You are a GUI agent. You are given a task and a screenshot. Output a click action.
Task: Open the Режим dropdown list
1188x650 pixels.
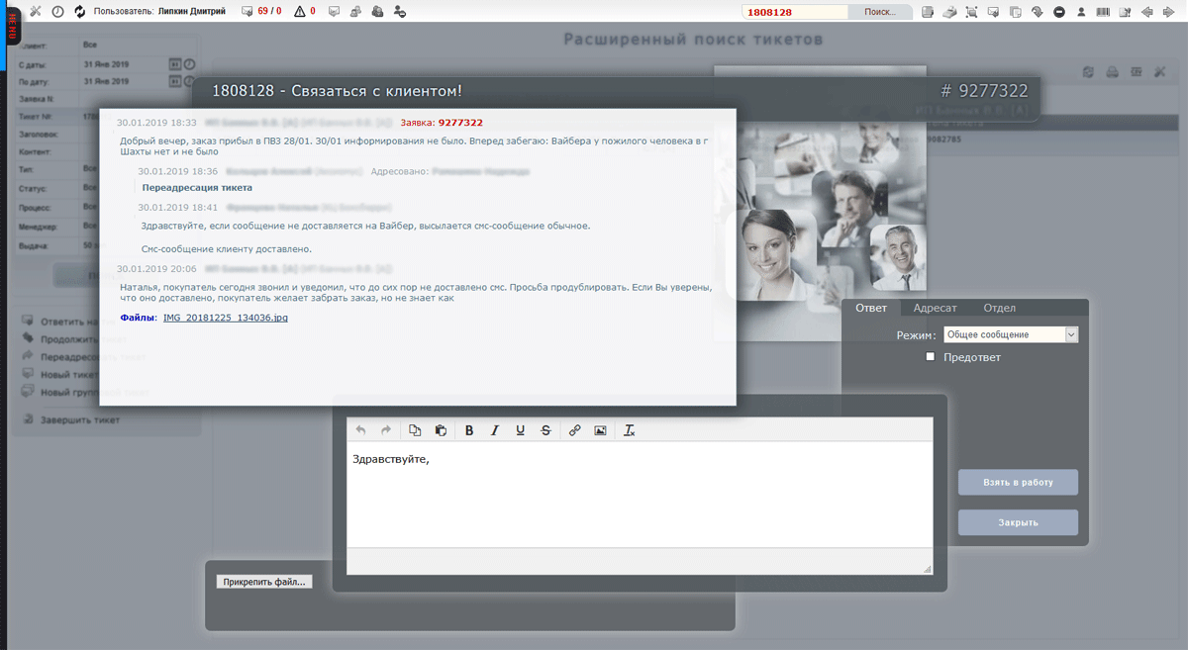point(1010,334)
